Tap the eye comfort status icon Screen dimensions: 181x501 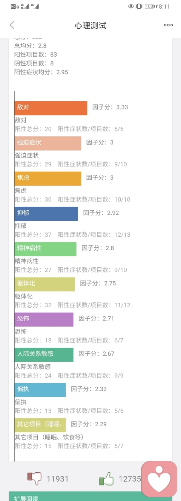[131, 6]
